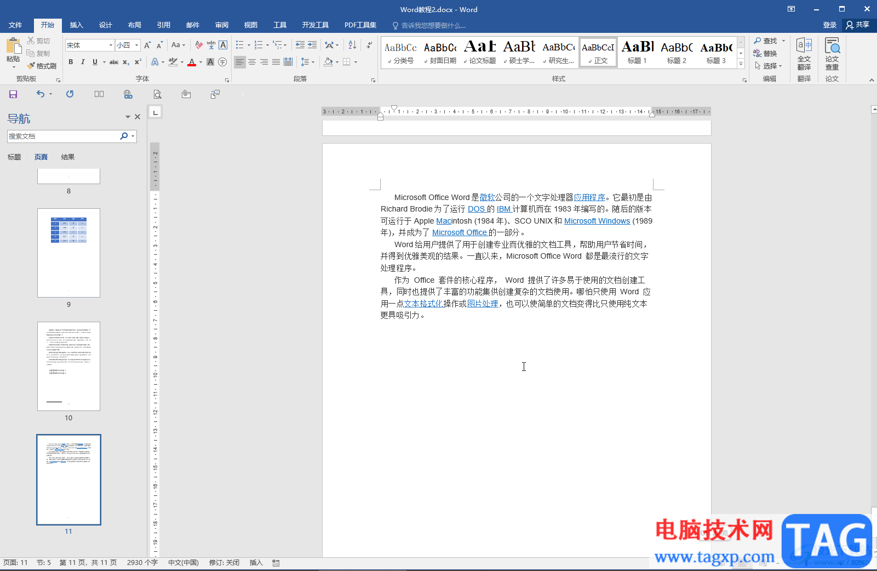The width and height of the screenshot is (877, 571).
Task: Click the Bold formatting icon
Action: [71, 62]
